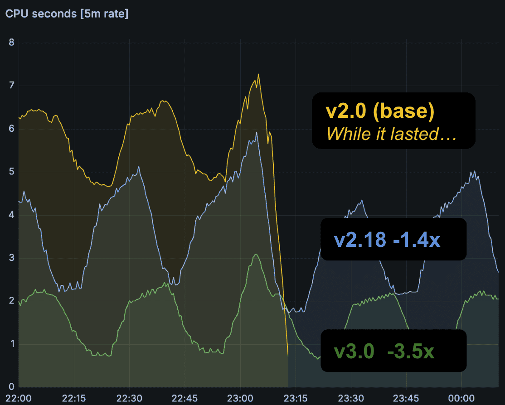Click the 22:15 time axis label

coord(74,398)
